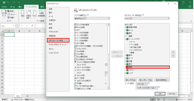Click the OK button
The image size is (194, 101).
pos(160,94)
